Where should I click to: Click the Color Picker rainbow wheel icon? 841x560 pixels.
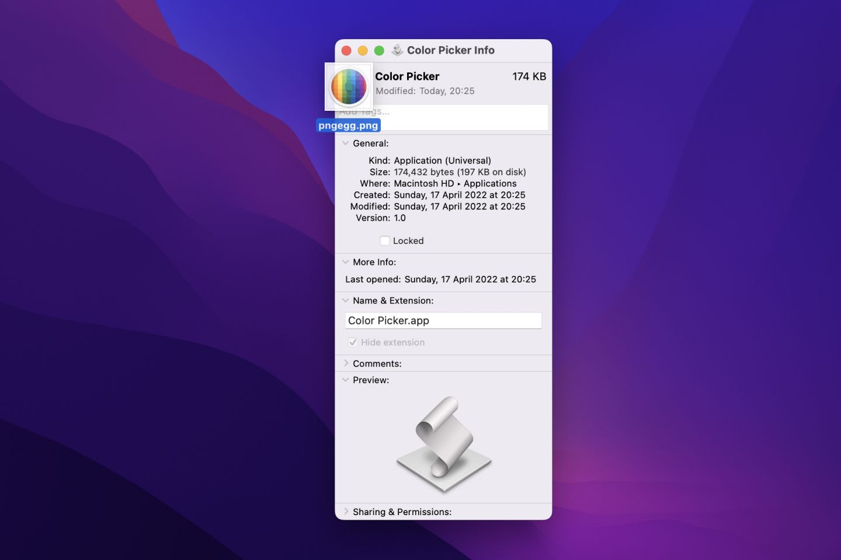(x=349, y=86)
